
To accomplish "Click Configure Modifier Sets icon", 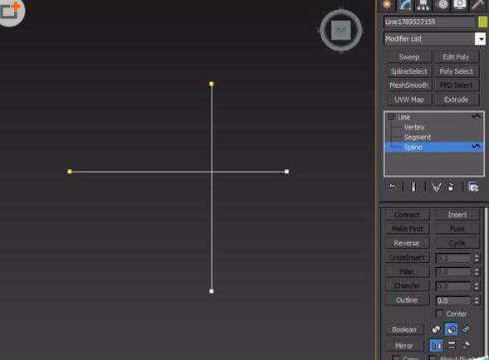I will (x=473, y=187).
